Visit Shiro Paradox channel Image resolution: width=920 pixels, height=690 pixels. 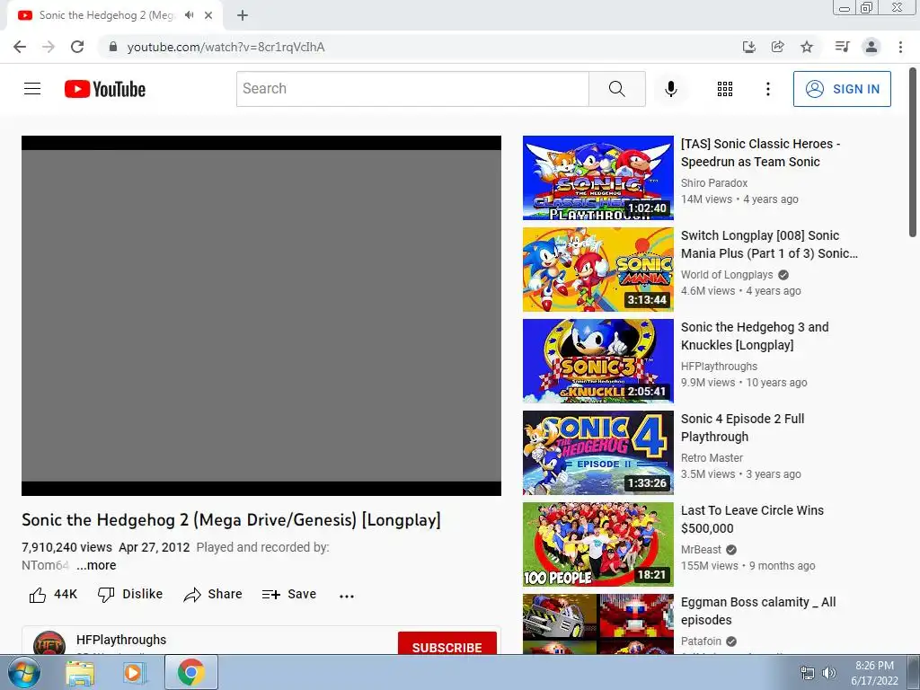pos(714,183)
